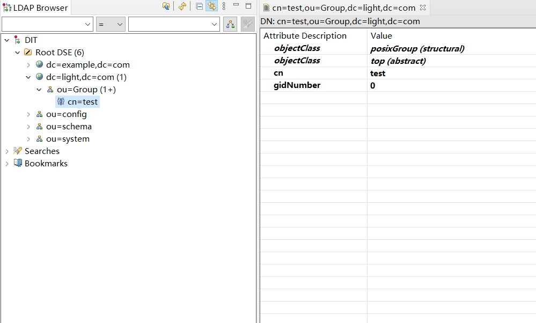Viewport: 536px width, 323px height.
Task: Open the LDAP Browser view menu
Action: point(224,6)
